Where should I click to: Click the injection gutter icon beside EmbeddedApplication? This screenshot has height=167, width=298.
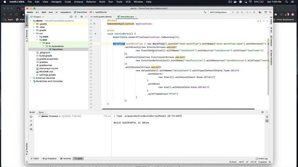click(95, 24)
